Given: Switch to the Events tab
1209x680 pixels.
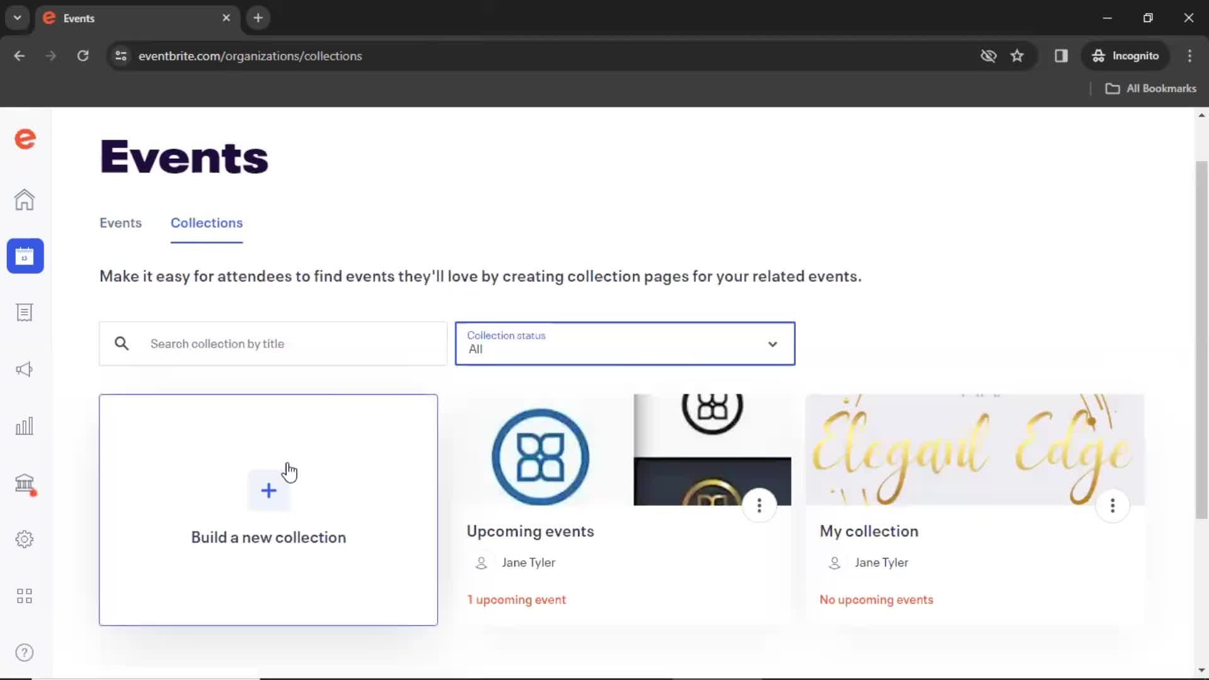Looking at the screenshot, I should point(120,222).
